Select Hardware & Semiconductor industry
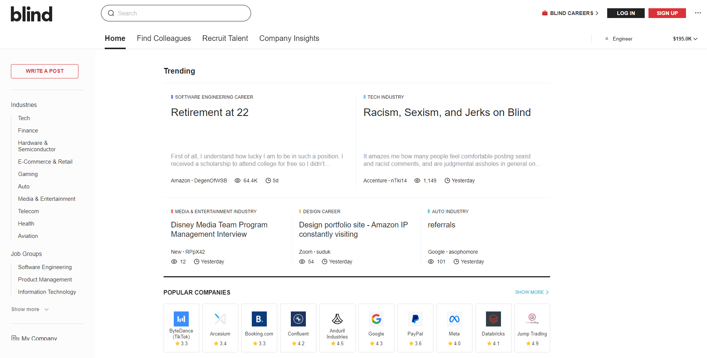Screen dimensions: 707x358 click(x=37, y=146)
